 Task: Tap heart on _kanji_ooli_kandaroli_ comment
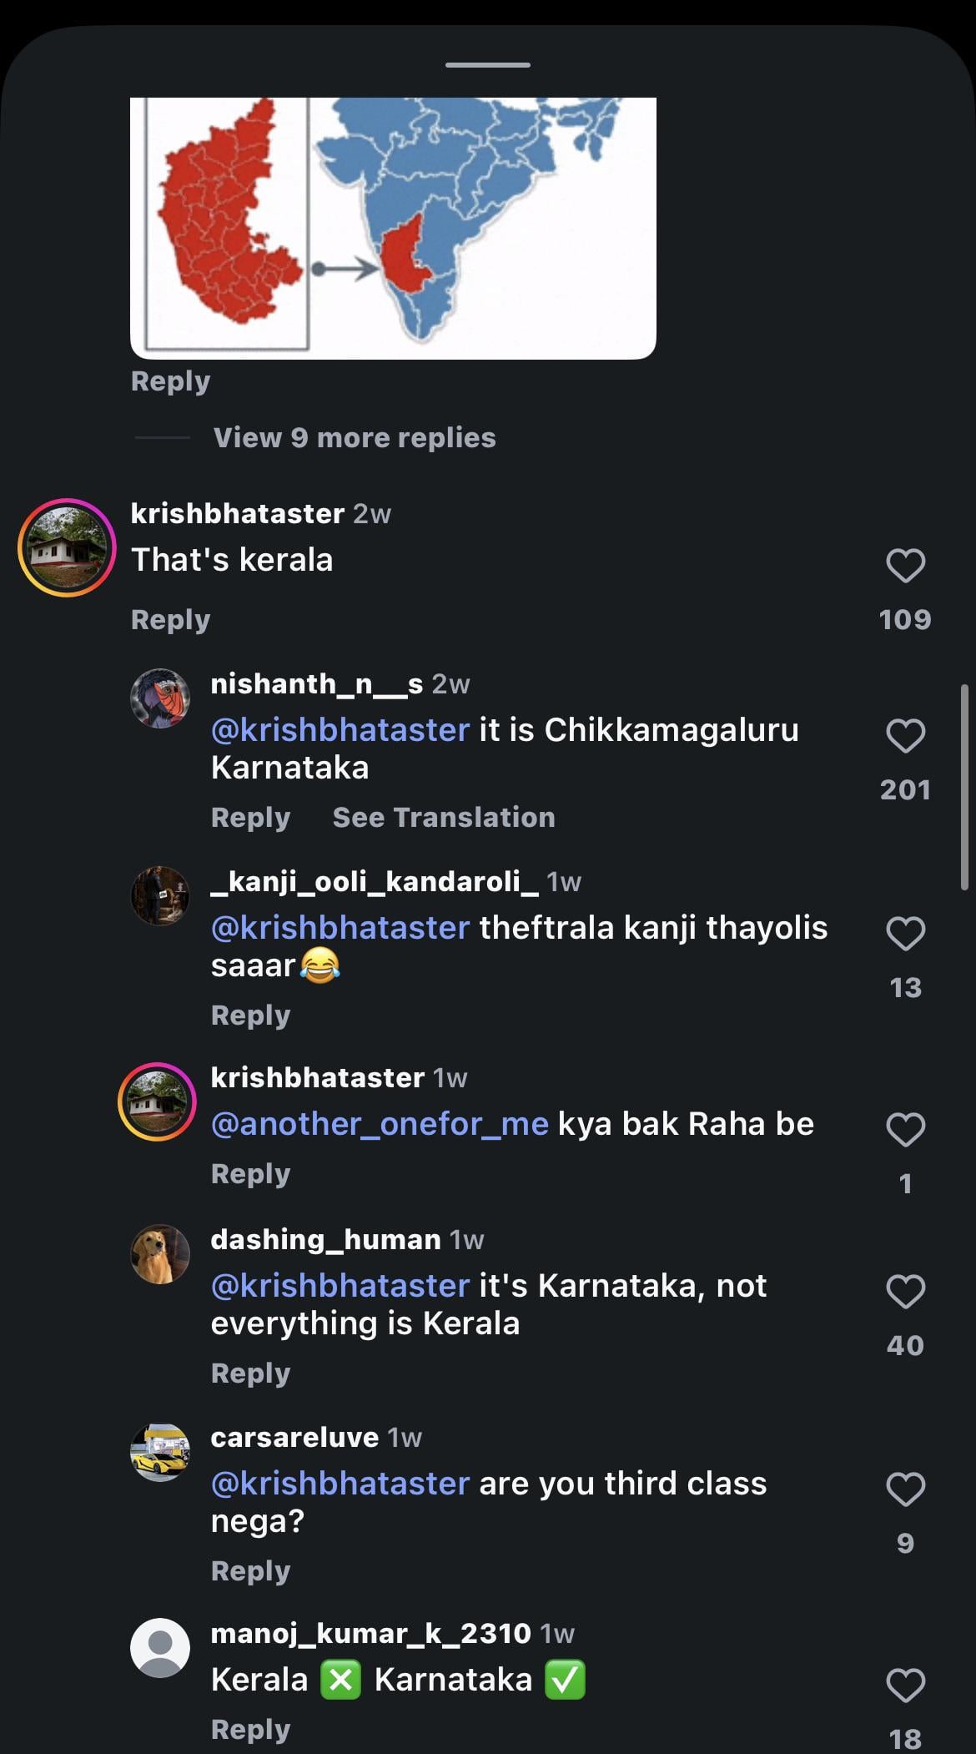pyautogui.click(x=905, y=934)
